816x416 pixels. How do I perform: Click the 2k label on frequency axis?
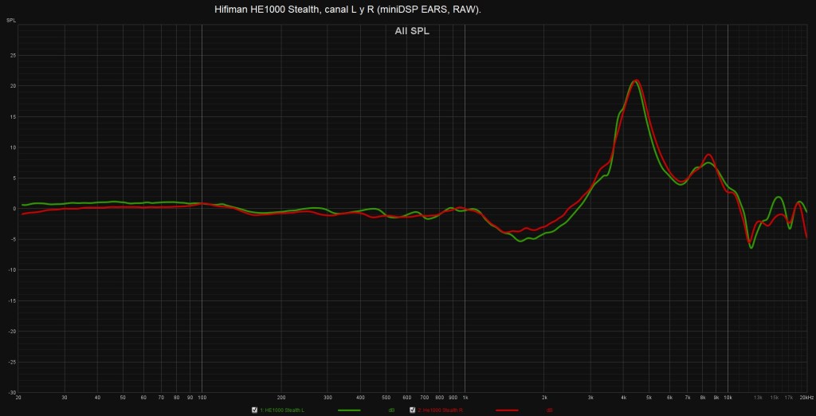(544, 397)
